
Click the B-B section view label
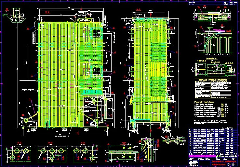click(47, 12)
